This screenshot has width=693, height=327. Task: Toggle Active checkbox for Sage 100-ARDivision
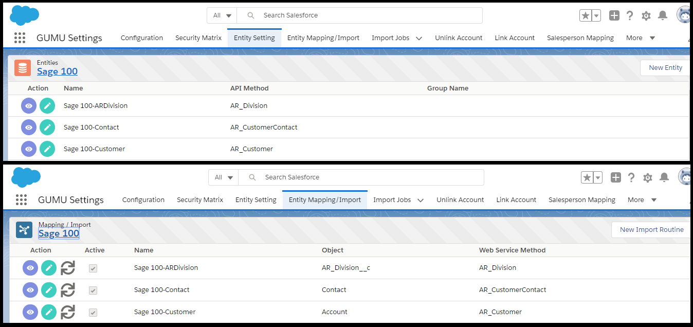[x=93, y=268]
